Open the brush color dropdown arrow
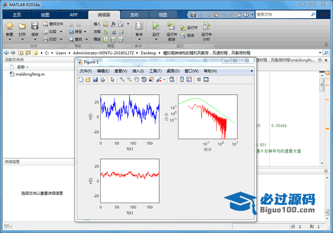 pos(164,80)
